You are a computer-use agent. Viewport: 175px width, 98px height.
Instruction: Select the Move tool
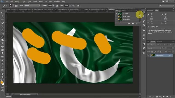coord(2,13)
